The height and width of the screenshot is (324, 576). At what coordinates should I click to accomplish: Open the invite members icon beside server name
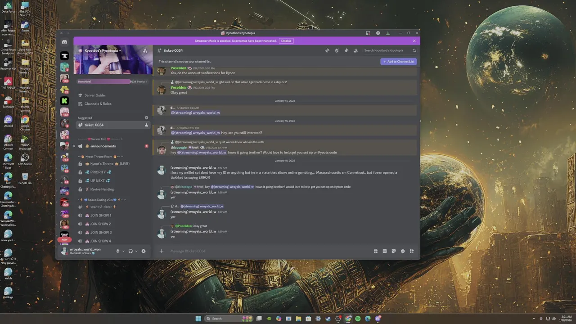pyautogui.click(x=145, y=51)
